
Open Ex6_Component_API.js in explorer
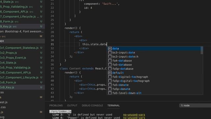(x=22, y=73)
